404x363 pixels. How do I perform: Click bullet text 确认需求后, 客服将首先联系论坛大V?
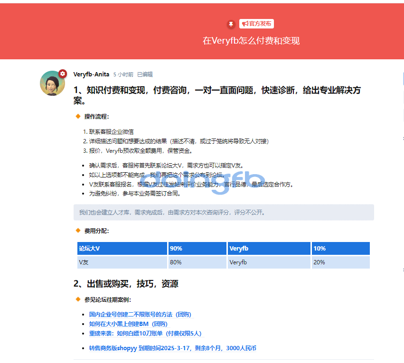[166, 166]
